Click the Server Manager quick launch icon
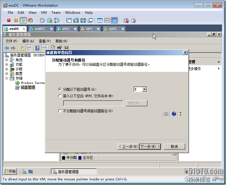The image size is (226, 185). coord(24,171)
